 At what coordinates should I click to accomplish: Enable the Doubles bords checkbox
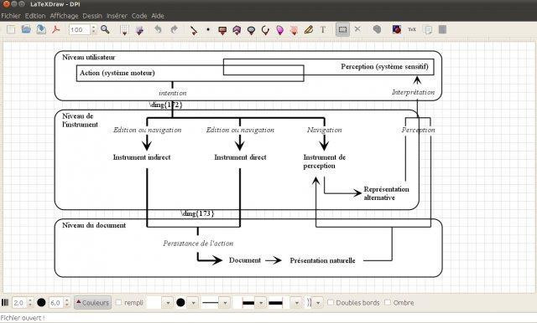331,302
